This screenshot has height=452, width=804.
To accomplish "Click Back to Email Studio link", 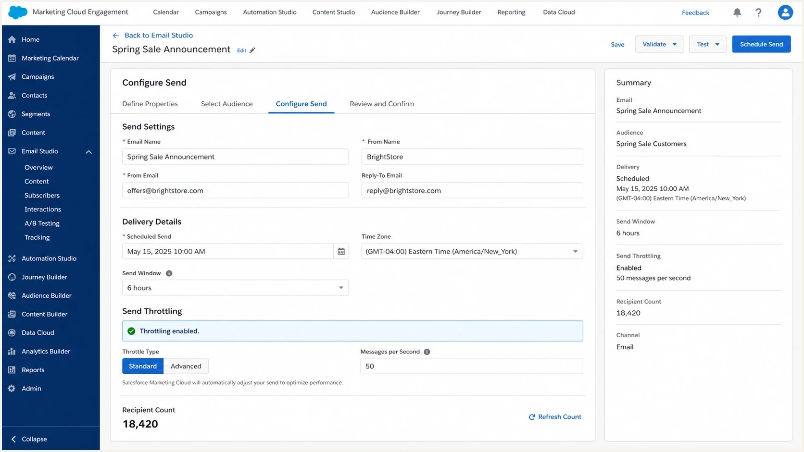I will coord(159,36).
